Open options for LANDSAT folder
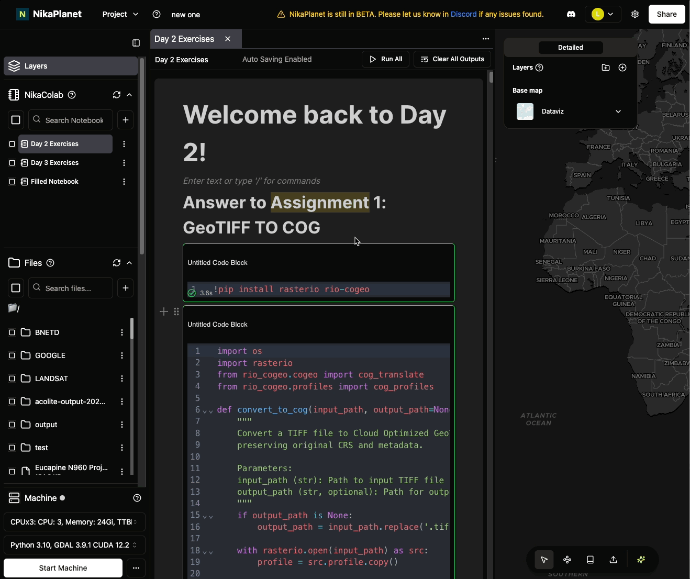 point(122,378)
